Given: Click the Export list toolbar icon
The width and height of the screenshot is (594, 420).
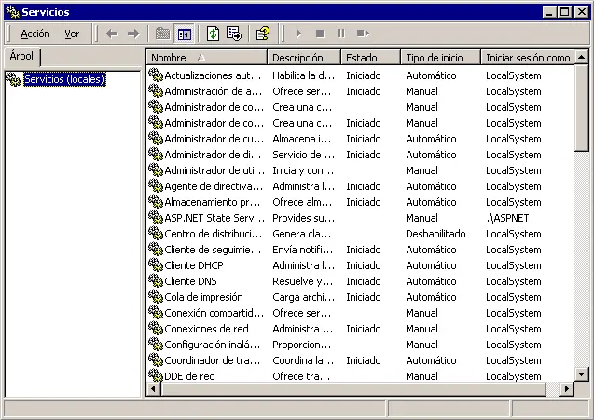Looking at the screenshot, I should click(233, 34).
